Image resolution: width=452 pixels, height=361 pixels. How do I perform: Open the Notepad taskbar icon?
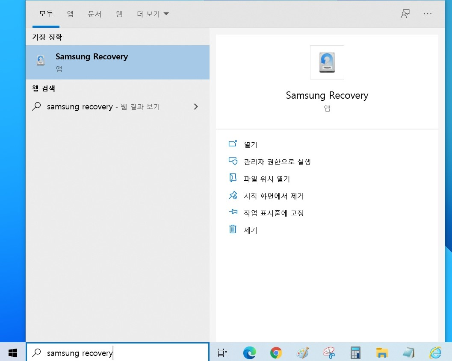pyautogui.click(x=408, y=352)
